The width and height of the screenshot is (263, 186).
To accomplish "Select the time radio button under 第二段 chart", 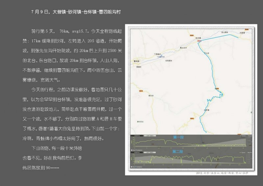I will pos(132,167).
